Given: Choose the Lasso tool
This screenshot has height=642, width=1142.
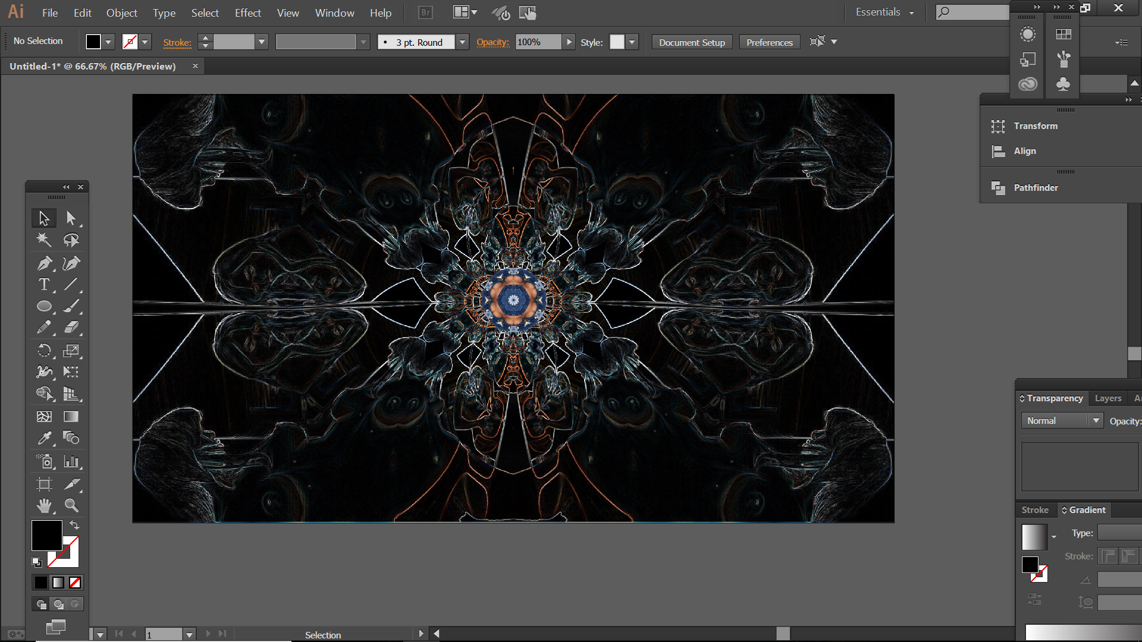Looking at the screenshot, I should pyautogui.click(x=71, y=240).
